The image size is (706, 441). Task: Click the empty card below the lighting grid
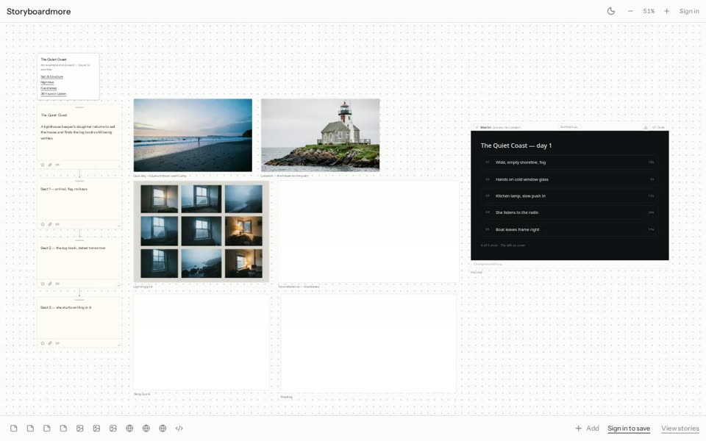click(202, 342)
